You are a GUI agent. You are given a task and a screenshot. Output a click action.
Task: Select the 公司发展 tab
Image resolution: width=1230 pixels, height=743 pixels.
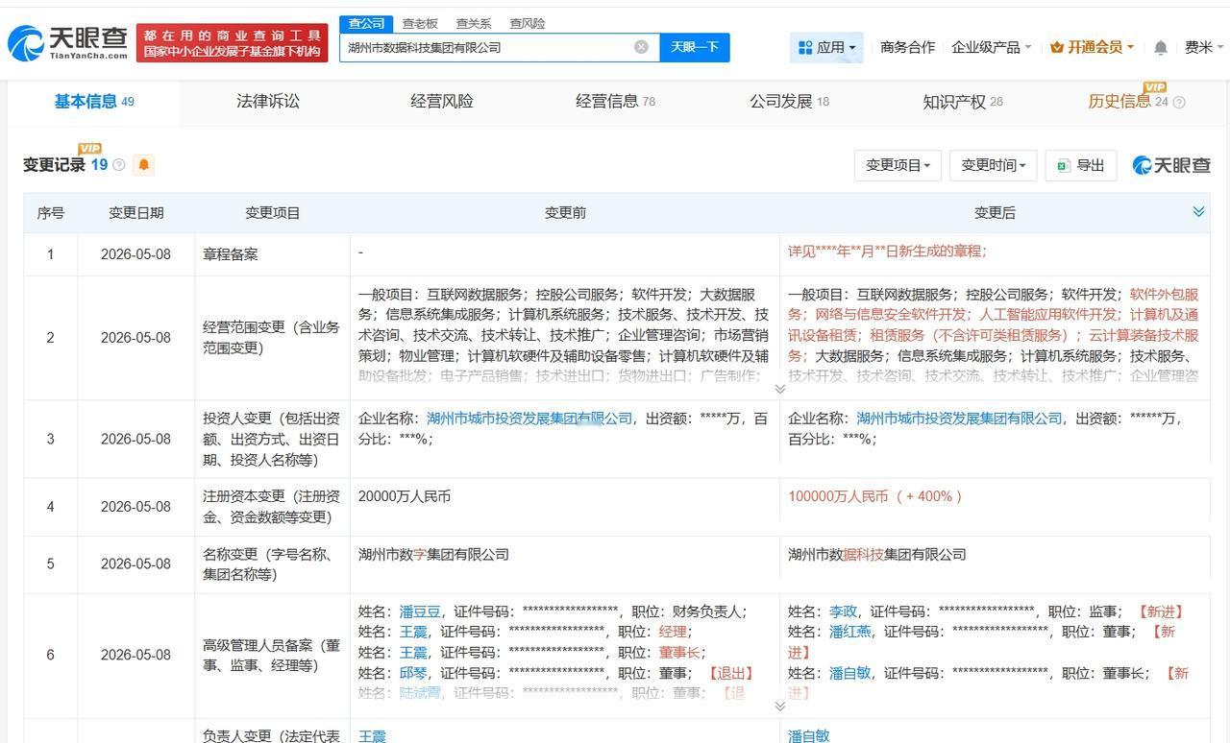click(x=789, y=102)
